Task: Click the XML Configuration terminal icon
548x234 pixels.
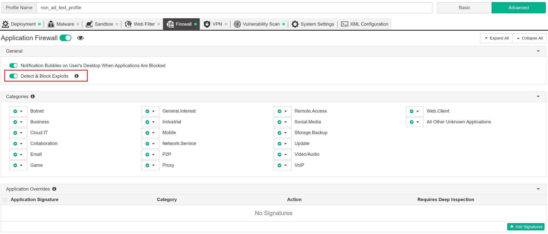Action: click(x=344, y=24)
